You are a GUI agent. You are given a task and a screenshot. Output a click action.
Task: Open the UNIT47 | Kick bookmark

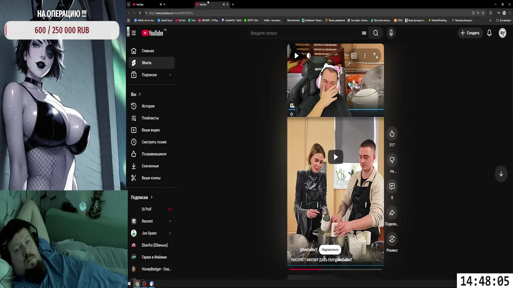(x=251, y=20)
